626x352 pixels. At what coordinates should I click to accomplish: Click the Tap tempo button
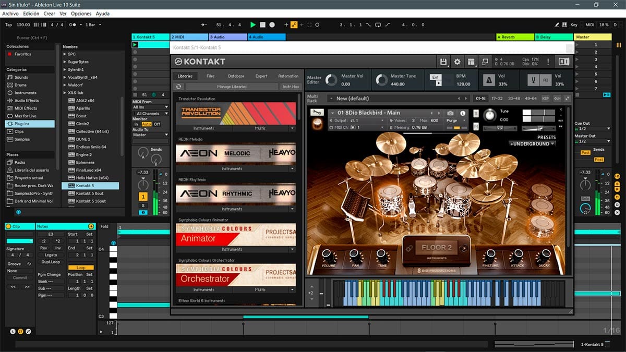click(x=8, y=25)
